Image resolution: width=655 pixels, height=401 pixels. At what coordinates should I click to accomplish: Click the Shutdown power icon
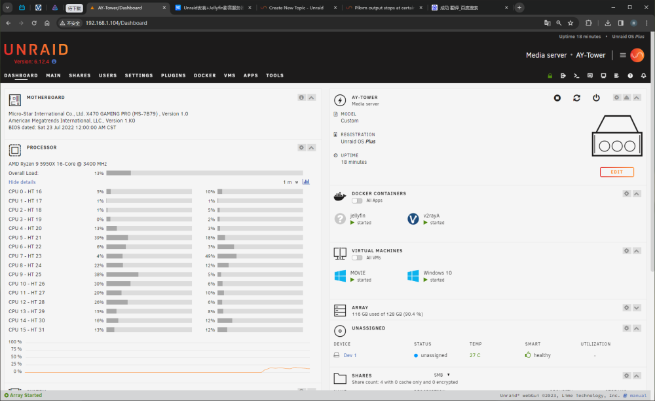pyautogui.click(x=596, y=98)
